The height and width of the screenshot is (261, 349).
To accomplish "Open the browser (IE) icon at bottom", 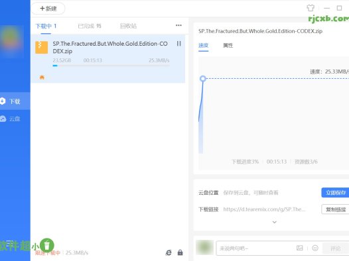I will [169, 252].
